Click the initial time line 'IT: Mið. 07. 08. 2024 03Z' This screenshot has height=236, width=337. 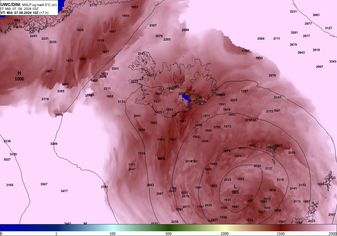[19, 9]
